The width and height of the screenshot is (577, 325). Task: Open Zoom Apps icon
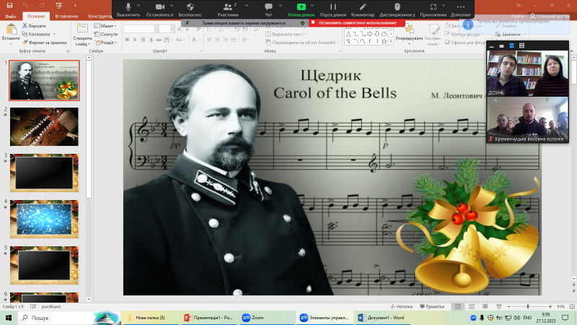coord(433,9)
